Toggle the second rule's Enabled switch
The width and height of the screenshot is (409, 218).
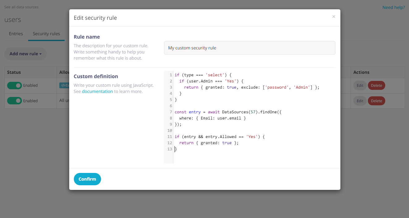coord(15,101)
